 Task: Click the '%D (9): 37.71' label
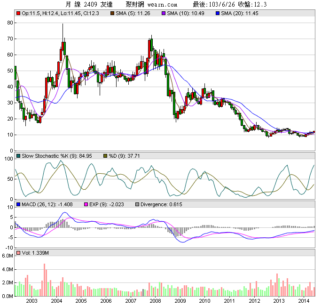tap(124, 156)
